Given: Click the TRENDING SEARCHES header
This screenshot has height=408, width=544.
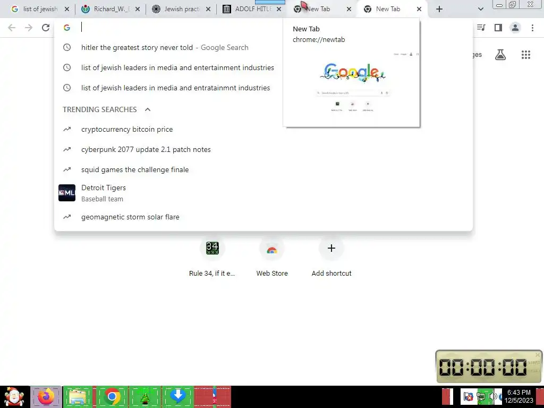Looking at the screenshot, I should 99,109.
